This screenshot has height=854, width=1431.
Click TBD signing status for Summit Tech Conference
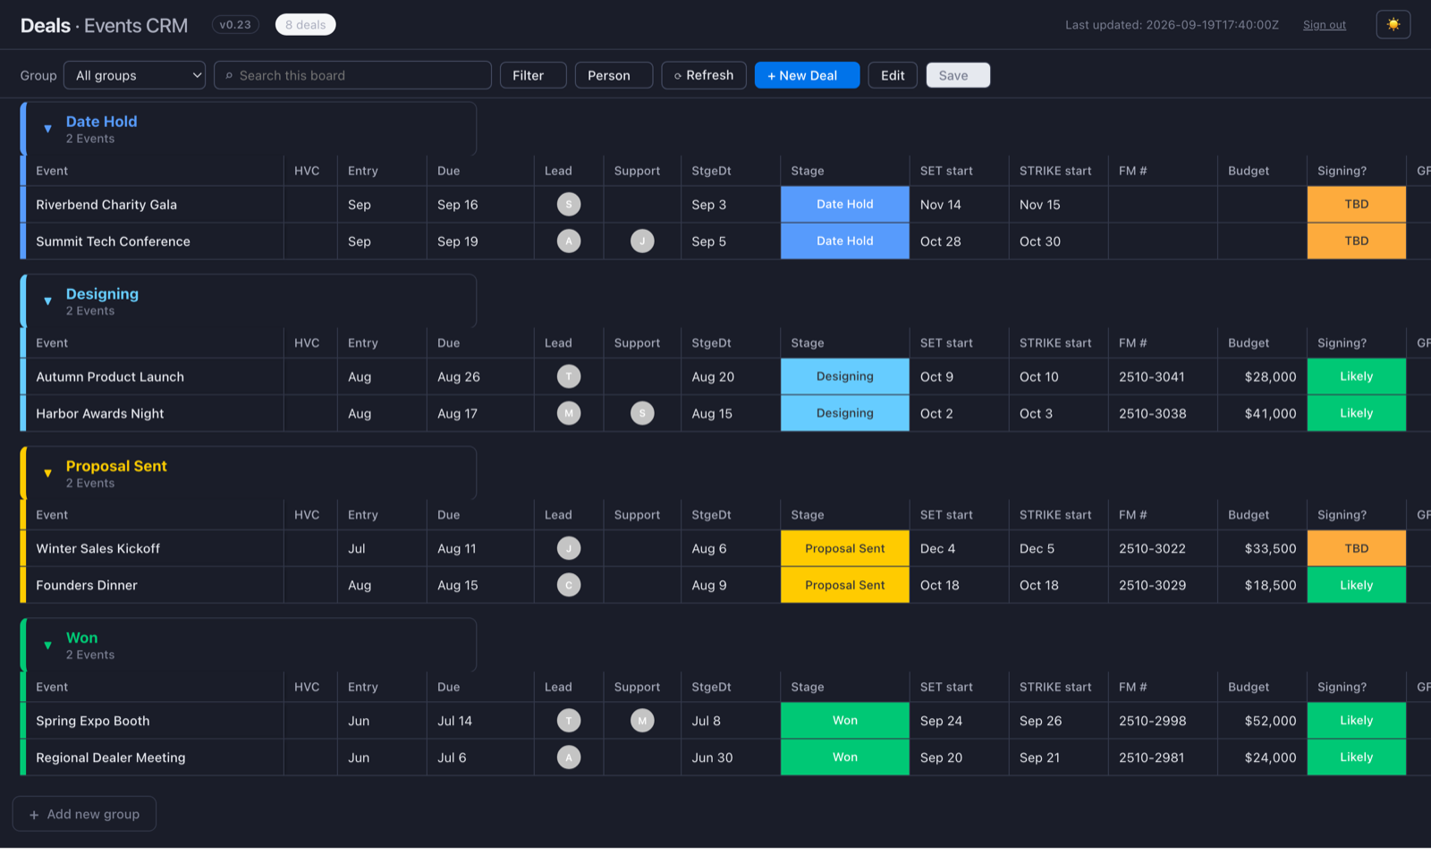(1357, 241)
